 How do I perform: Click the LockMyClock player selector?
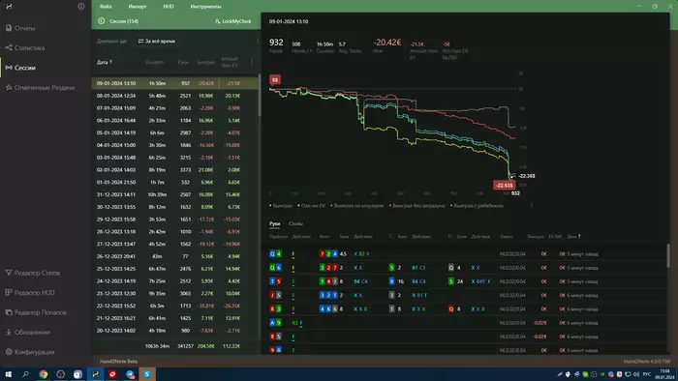click(233, 21)
